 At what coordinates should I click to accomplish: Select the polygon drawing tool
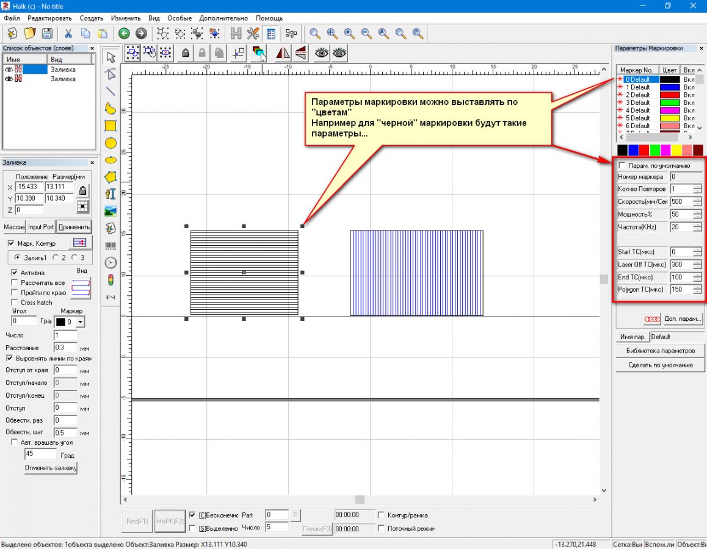coord(111,178)
